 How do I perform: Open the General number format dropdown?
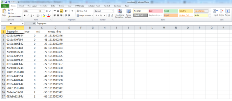click(x=113, y=11)
